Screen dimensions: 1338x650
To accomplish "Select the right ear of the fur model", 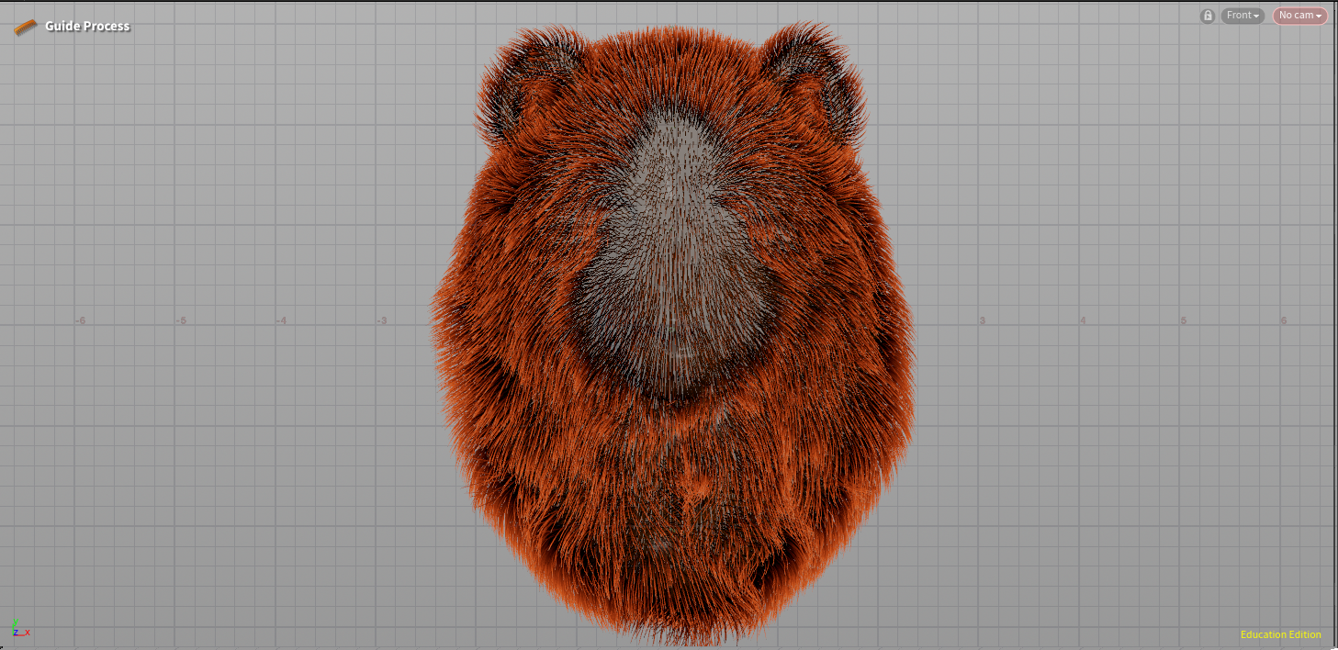I will tap(817, 83).
